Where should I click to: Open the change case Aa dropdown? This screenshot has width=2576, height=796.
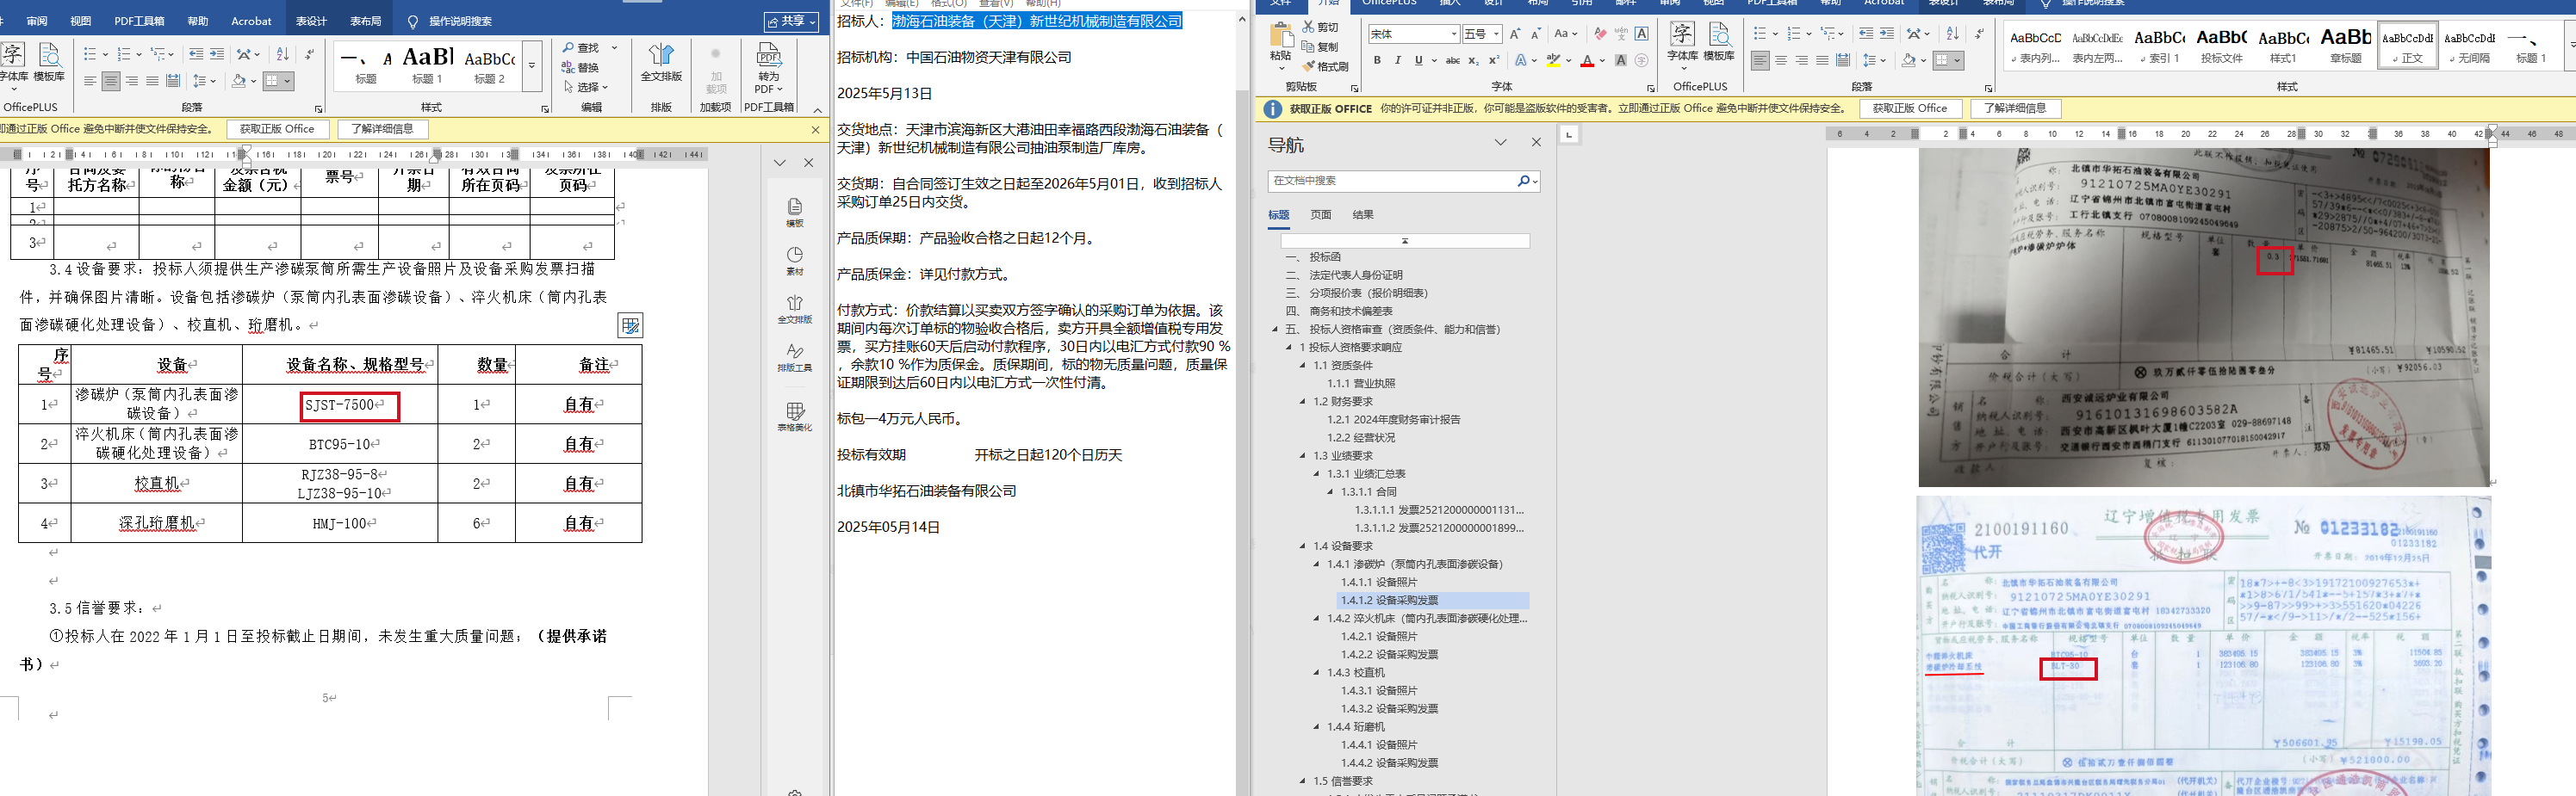tap(1564, 34)
